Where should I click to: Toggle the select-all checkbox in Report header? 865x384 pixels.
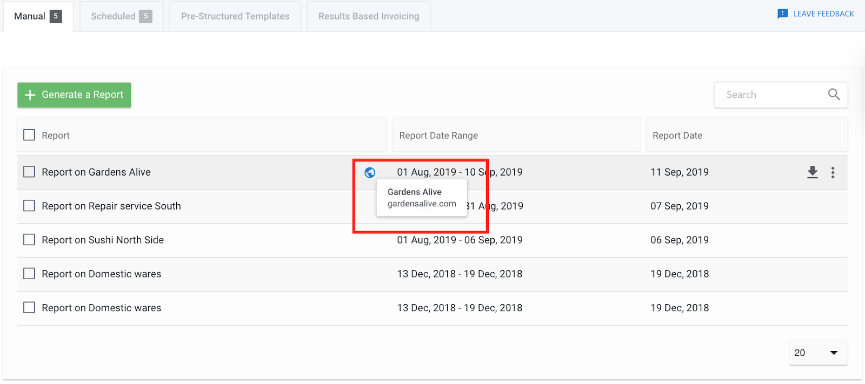pos(29,134)
